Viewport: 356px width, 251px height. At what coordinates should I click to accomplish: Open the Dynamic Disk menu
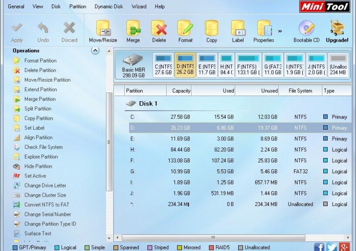coord(109,6)
